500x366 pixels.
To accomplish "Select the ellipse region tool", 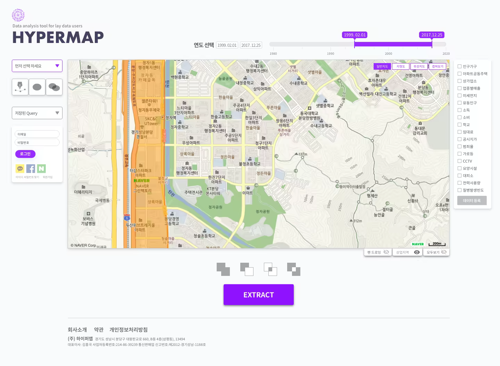I will 37,87.
